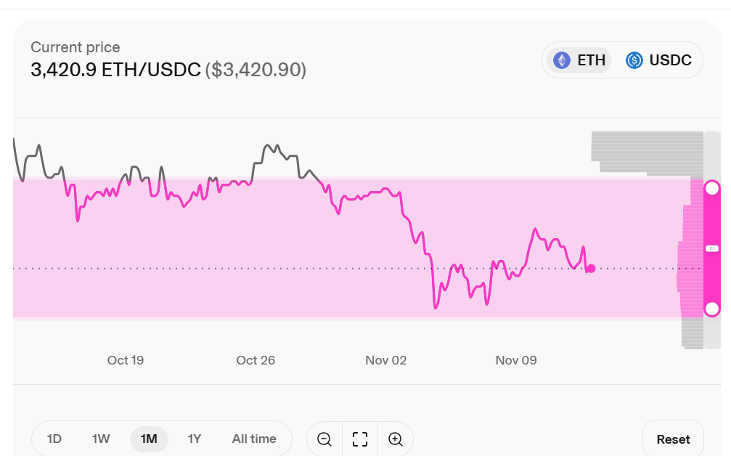Select the 1W time range
The image size is (731, 456).
(x=101, y=439)
